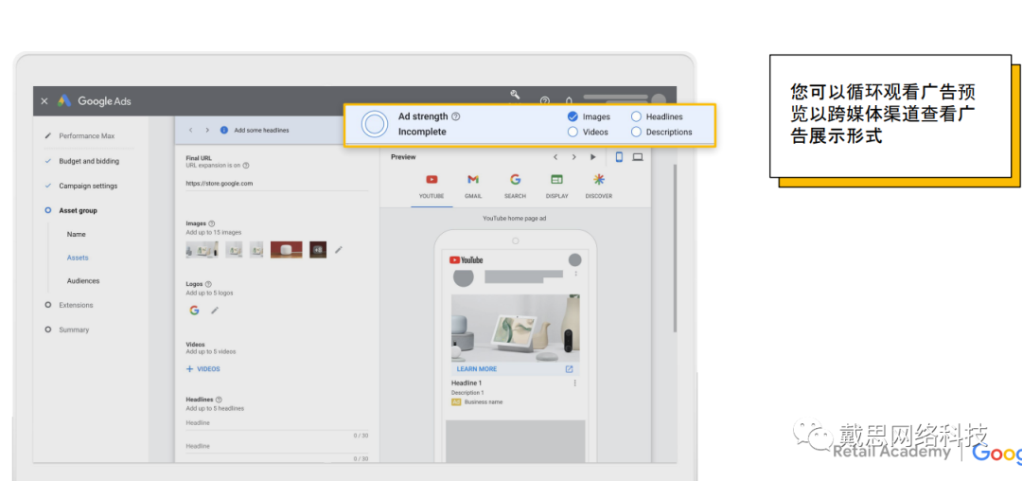The image size is (1022, 481).
Task: Click the YouTube logo in phone preview
Action: 466,260
